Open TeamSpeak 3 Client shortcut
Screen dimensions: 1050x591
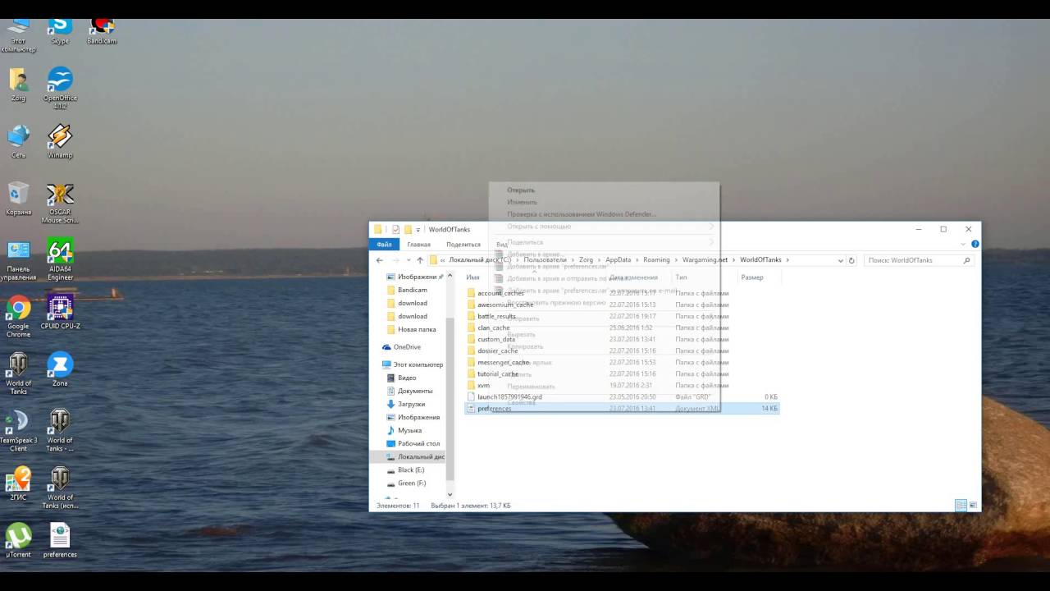18,431
